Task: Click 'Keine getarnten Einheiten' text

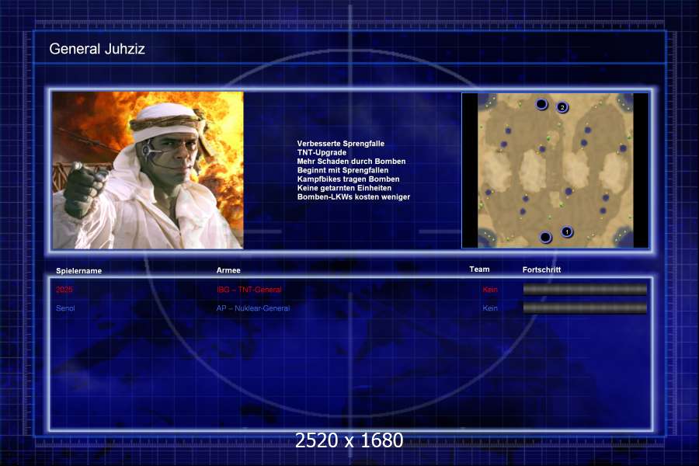Action: [344, 188]
